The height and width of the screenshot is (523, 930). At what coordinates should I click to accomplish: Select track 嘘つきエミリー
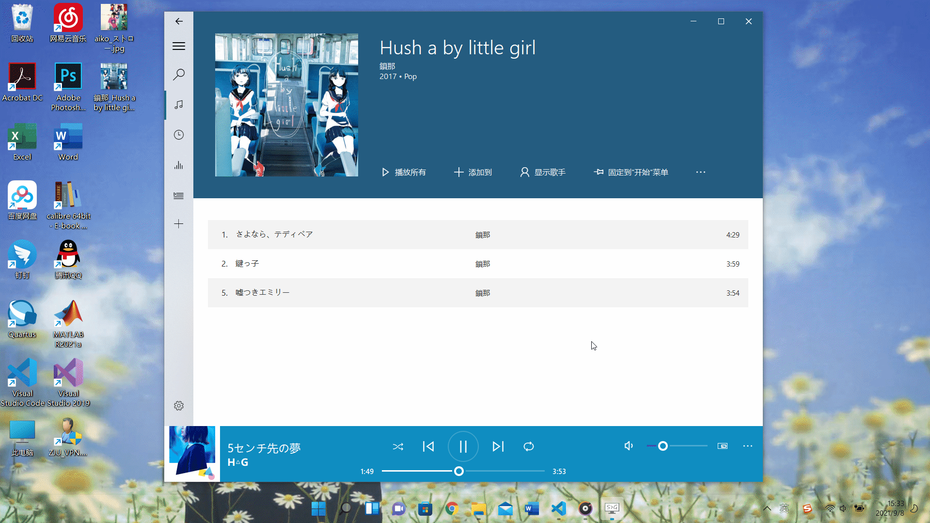pyautogui.click(x=478, y=293)
